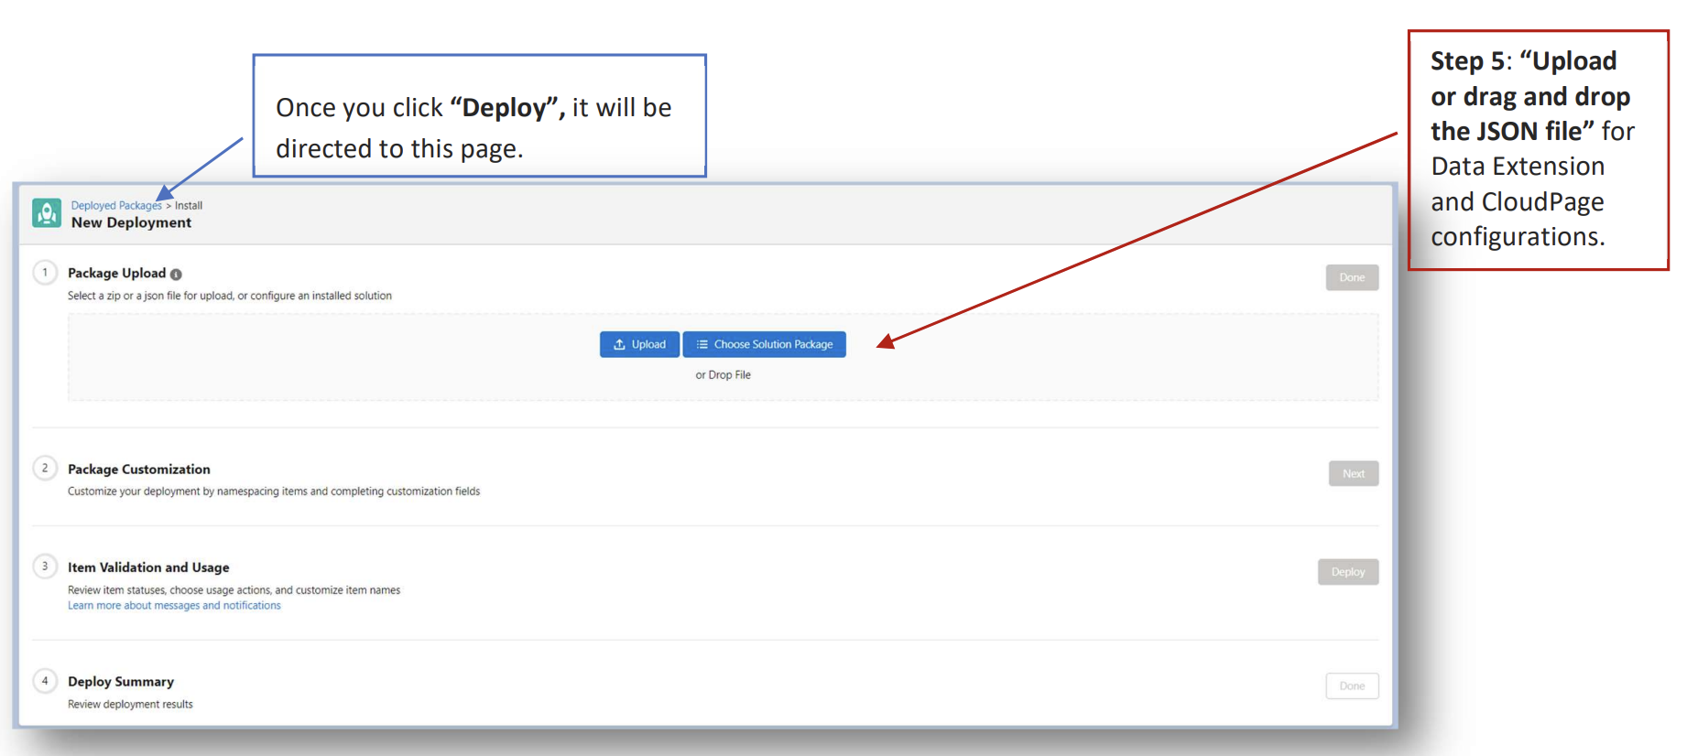Click the Package Manager rocket icon
1687x756 pixels.
[47, 213]
